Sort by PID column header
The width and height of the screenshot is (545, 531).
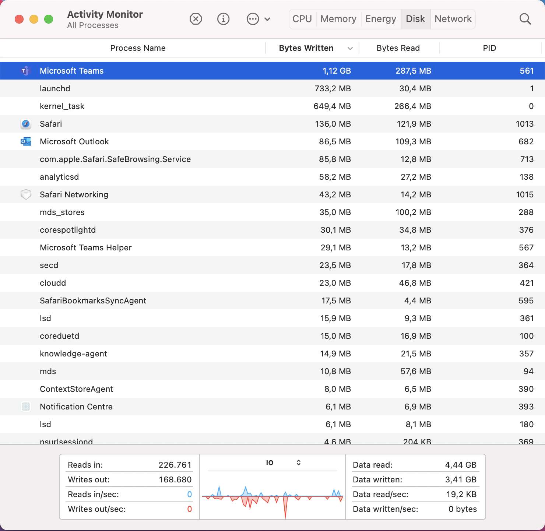tap(489, 48)
